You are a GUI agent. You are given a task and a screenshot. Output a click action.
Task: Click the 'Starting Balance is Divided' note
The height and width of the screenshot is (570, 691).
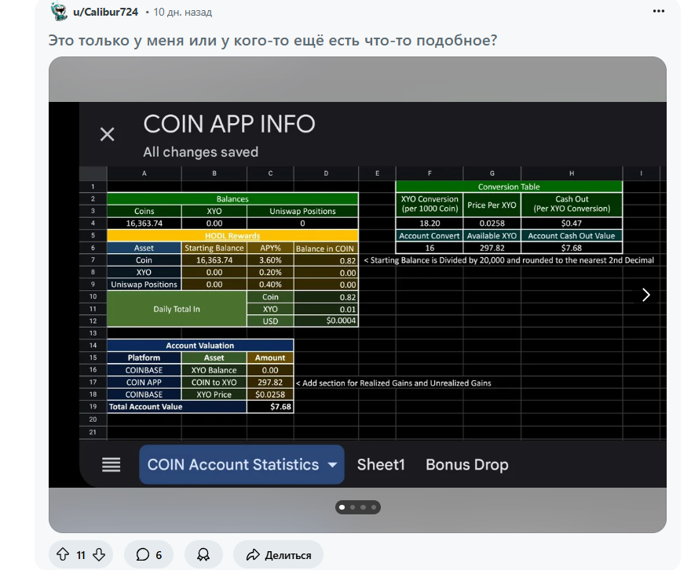pyautogui.click(x=509, y=260)
